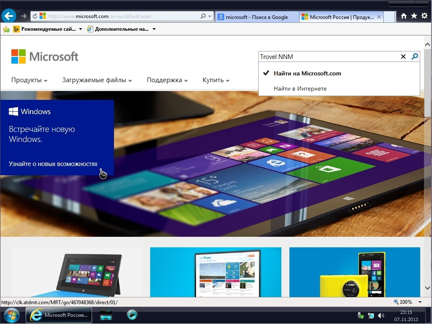Image resolution: width=432 pixels, height=324 pixels.
Task: Submit search with magnifier icon
Action: coord(414,56)
